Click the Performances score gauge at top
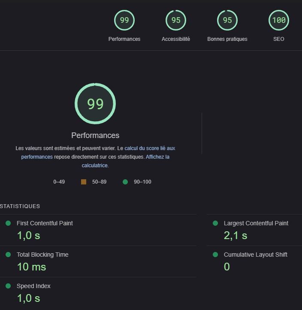 click(124, 20)
